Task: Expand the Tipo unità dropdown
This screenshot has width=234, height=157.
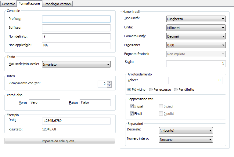Action: [196, 19]
